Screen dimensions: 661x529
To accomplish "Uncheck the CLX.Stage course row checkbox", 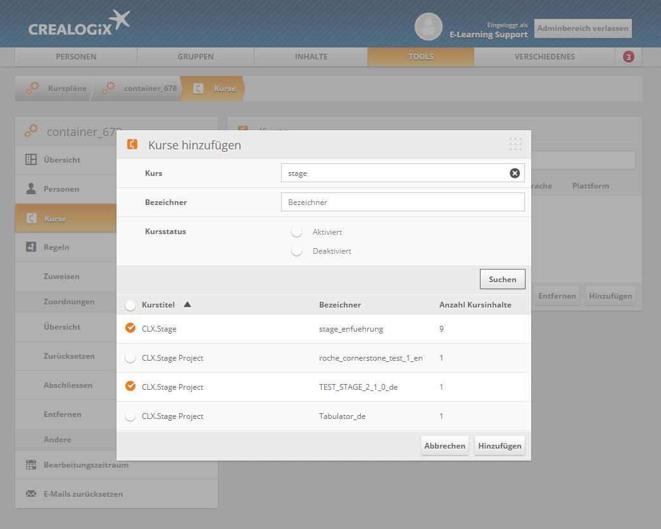I will pyautogui.click(x=130, y=328).
